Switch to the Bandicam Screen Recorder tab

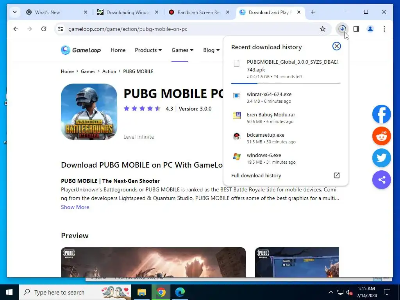pos(199,12)
